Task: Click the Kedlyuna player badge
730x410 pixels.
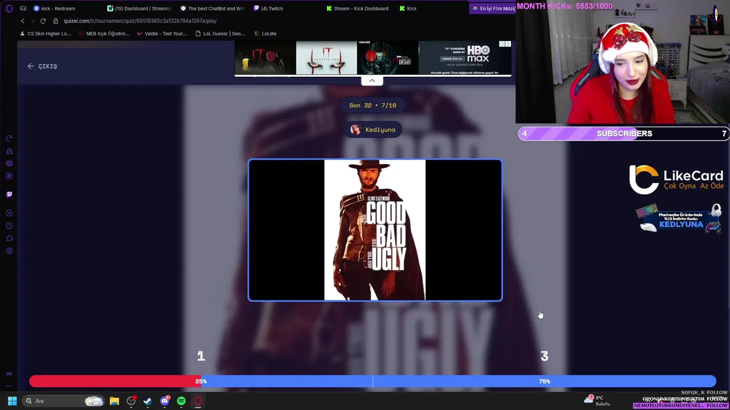Action: point(373,130)
